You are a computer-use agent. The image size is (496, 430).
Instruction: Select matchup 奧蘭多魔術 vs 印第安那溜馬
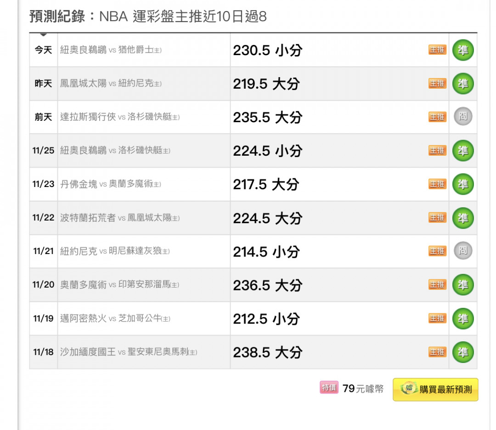coord(119,284)
